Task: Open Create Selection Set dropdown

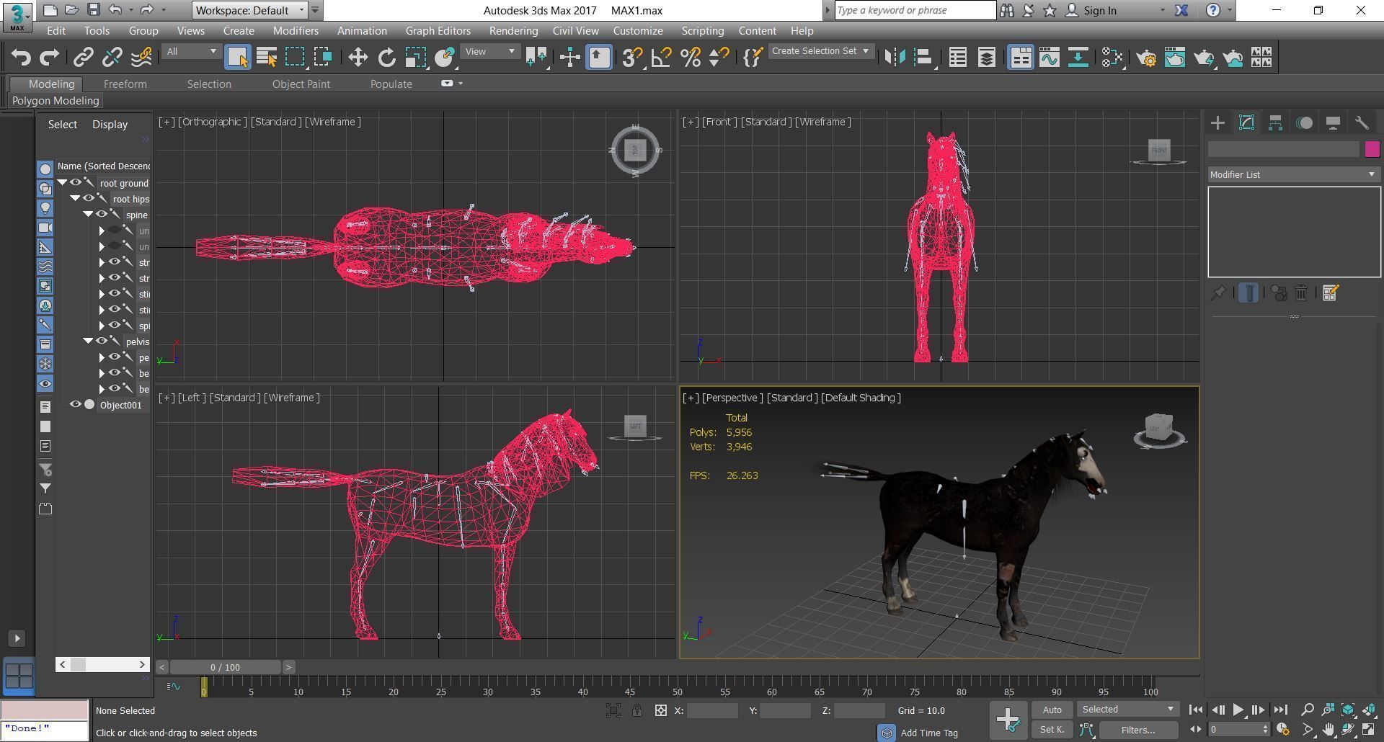Action: pyautogui.click(x=820, y=51)
